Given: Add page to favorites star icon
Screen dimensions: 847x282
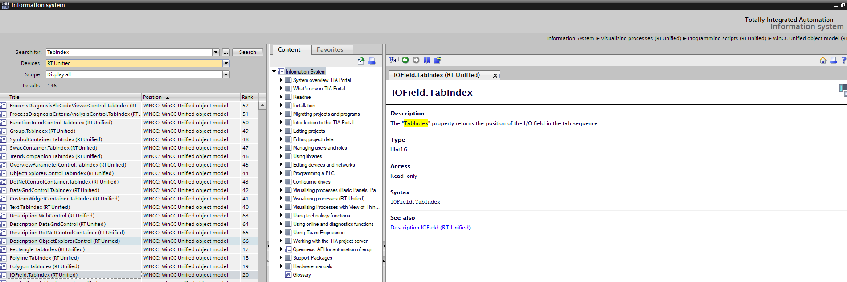Looking at the screenshot, I should tap(438, 60).
